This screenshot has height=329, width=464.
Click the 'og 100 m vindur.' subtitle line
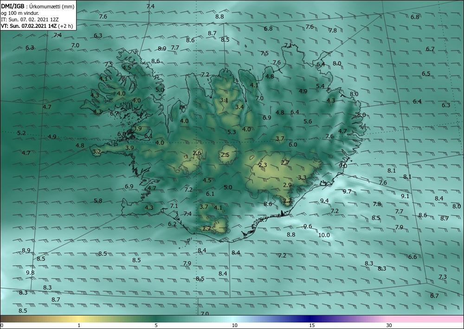click(20, 13)
